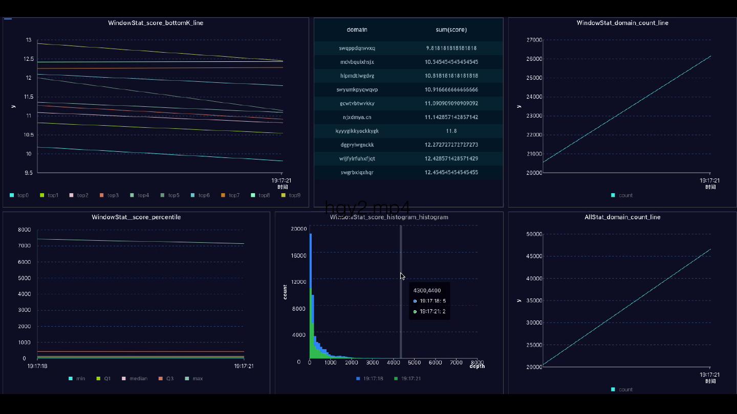The width and height of the screenshot is (737, 414).
Task: Toggle the Q1 legend item
Action: point(103,379)
